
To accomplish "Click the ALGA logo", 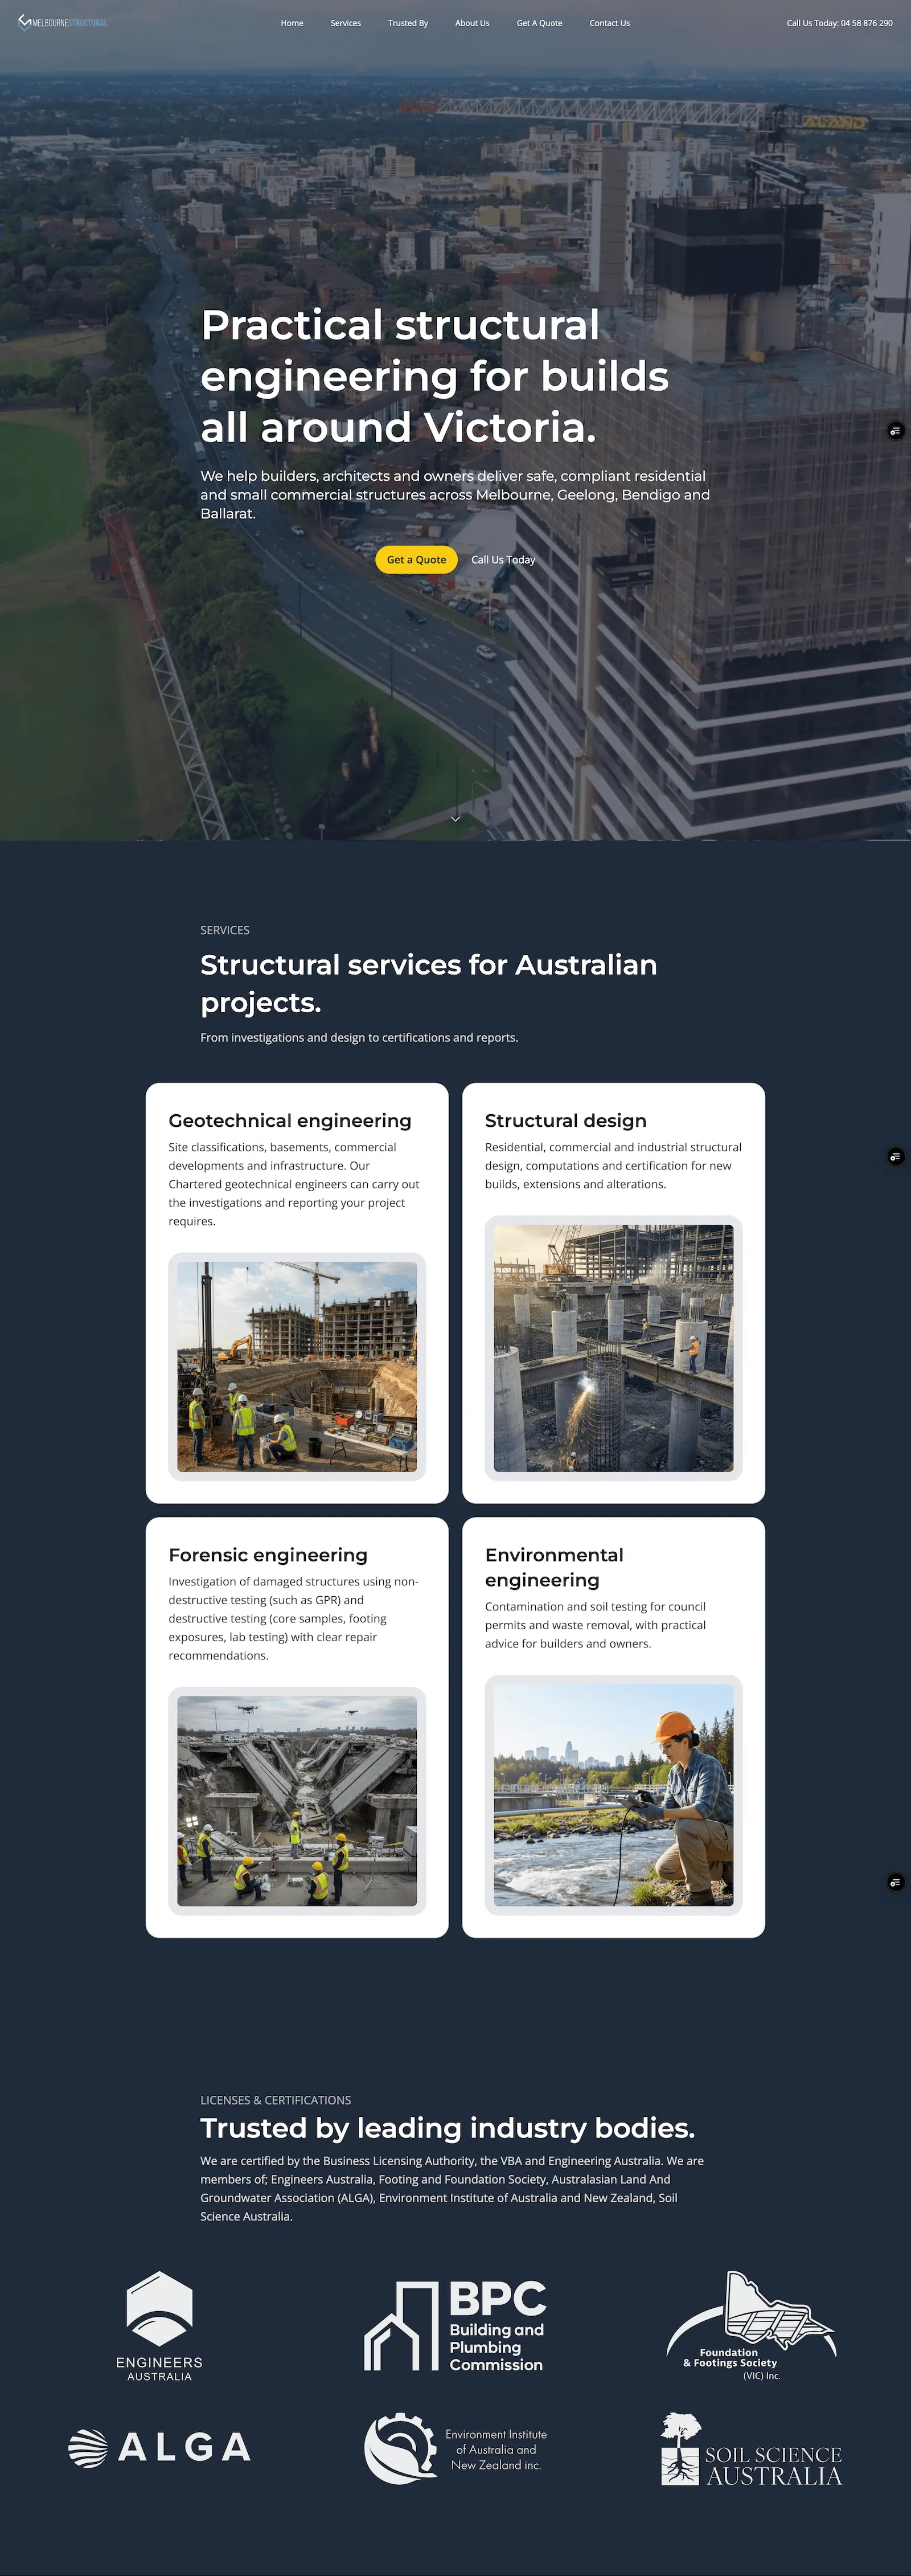I will coord(159,2447).
